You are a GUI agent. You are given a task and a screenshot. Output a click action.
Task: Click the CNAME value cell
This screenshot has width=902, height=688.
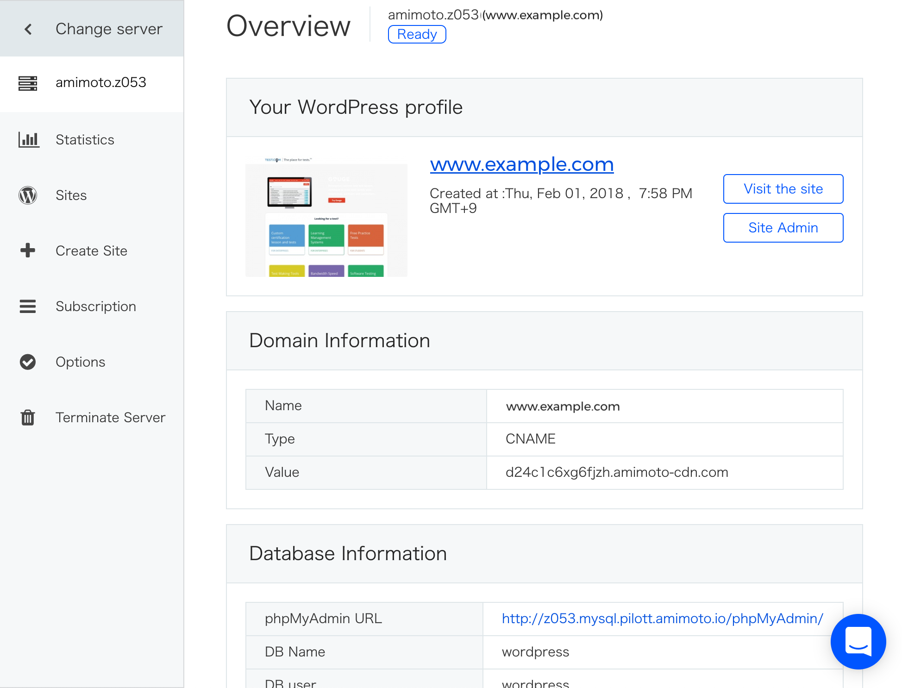(665, 439)
